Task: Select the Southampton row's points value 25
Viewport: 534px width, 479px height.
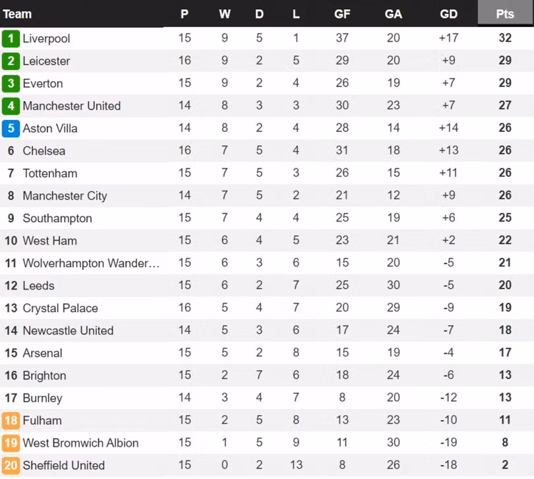Action: coord(505,218)
